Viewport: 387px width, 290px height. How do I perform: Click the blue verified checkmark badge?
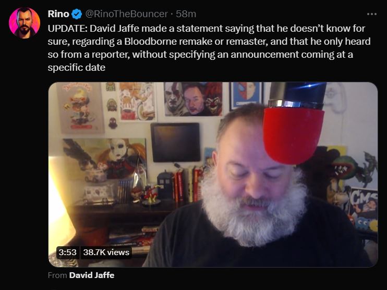[x=77, y=14]
